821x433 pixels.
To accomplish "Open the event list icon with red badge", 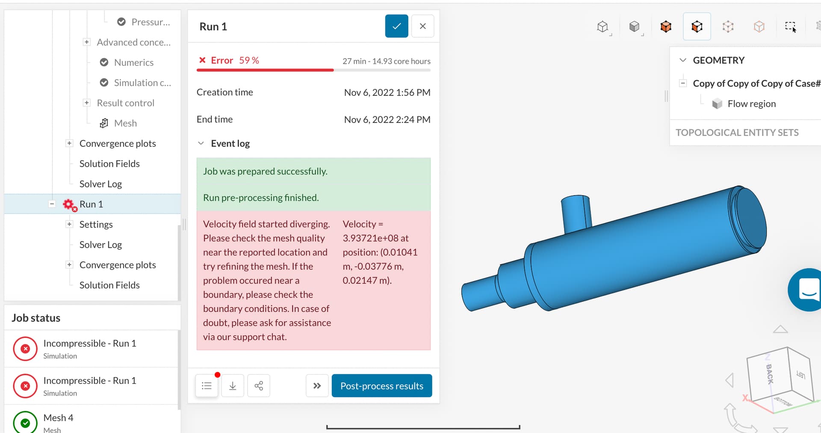I will click(x=207, y=386).
